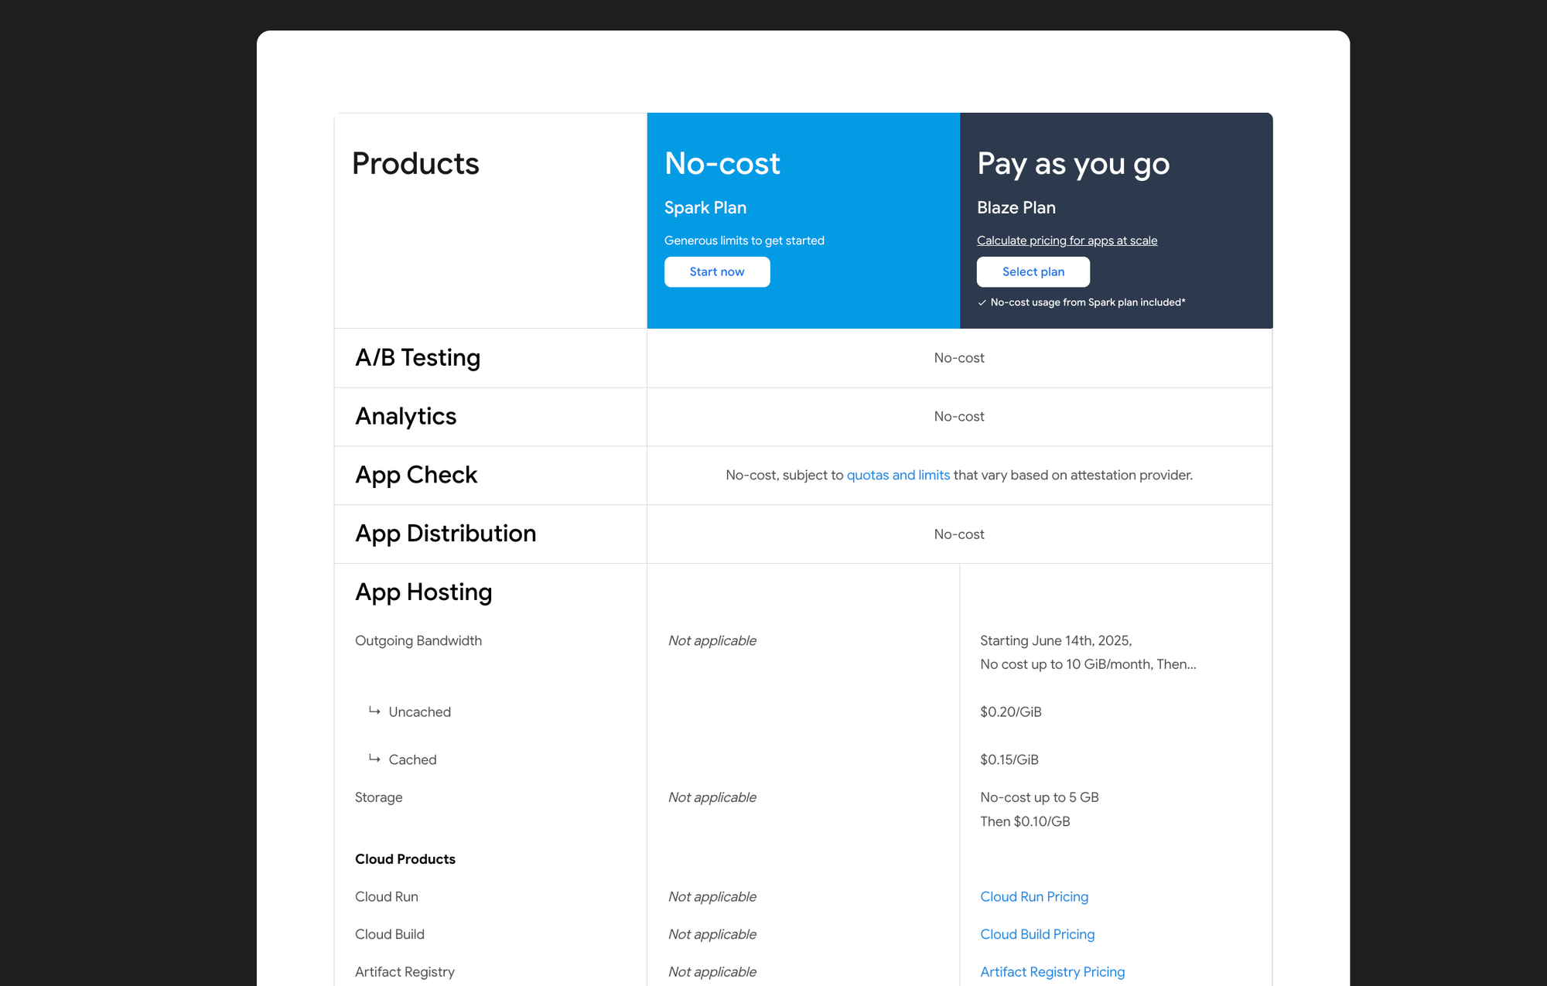The height and width of the screenshot is (986, 1547).
Task: Click the Select plan button
Action: tap(1033, 271)
